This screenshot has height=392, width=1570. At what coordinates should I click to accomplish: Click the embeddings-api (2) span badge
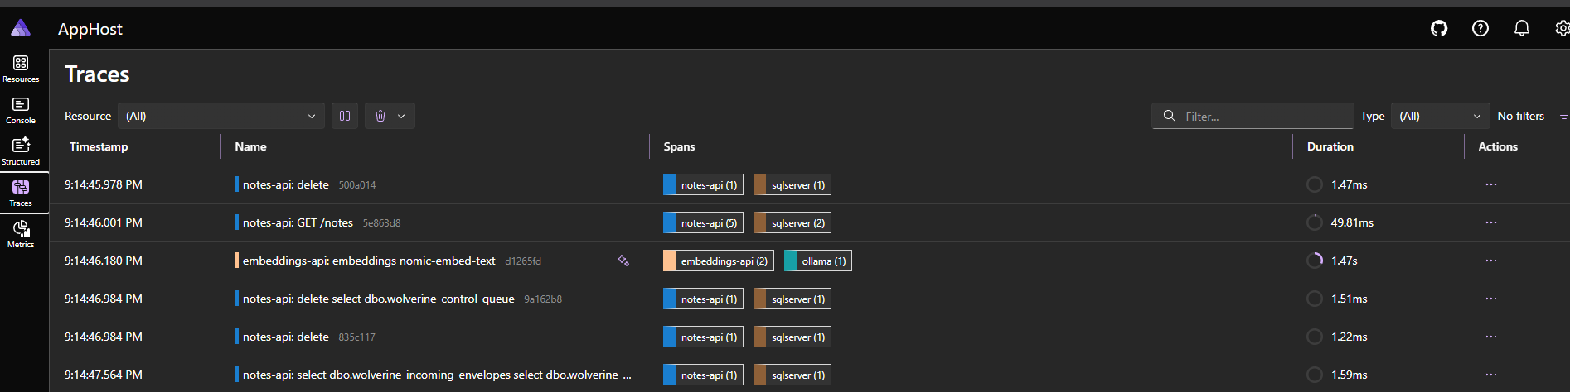(719, 261)
